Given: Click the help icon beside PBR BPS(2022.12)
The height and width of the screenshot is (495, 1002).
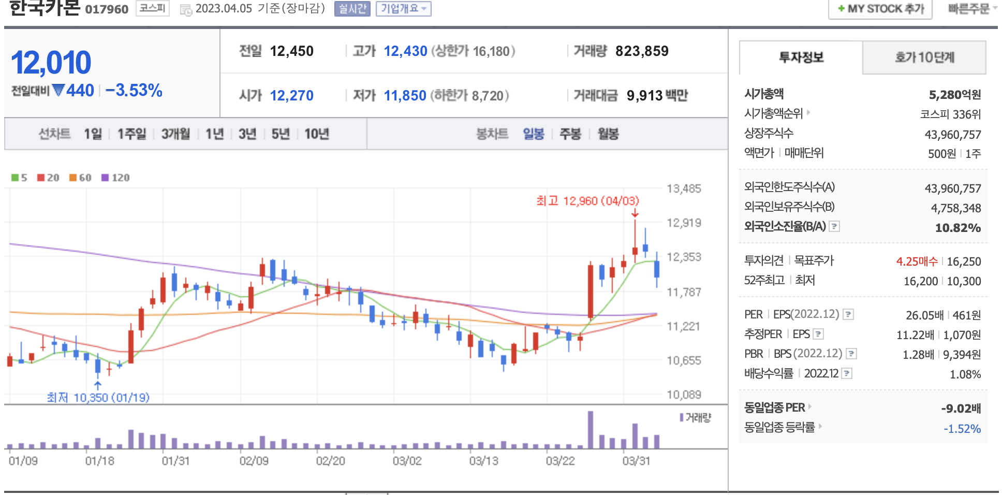Looking at the screenshot, I should coord(851,354).
